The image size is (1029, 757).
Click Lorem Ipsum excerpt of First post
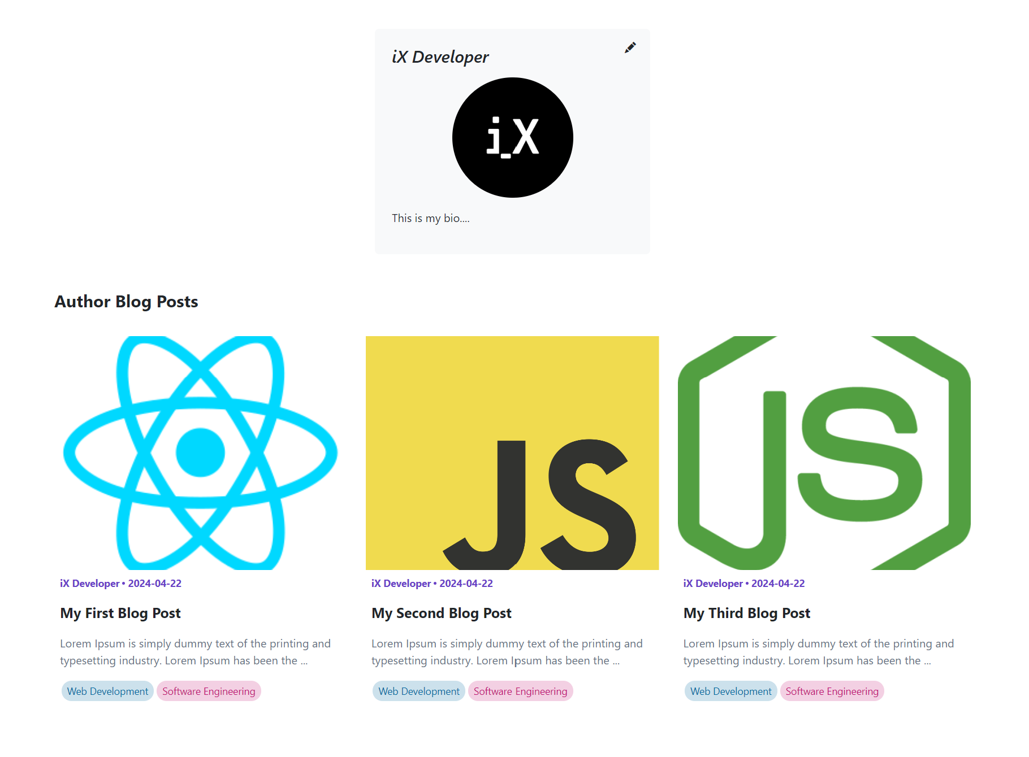196,652
